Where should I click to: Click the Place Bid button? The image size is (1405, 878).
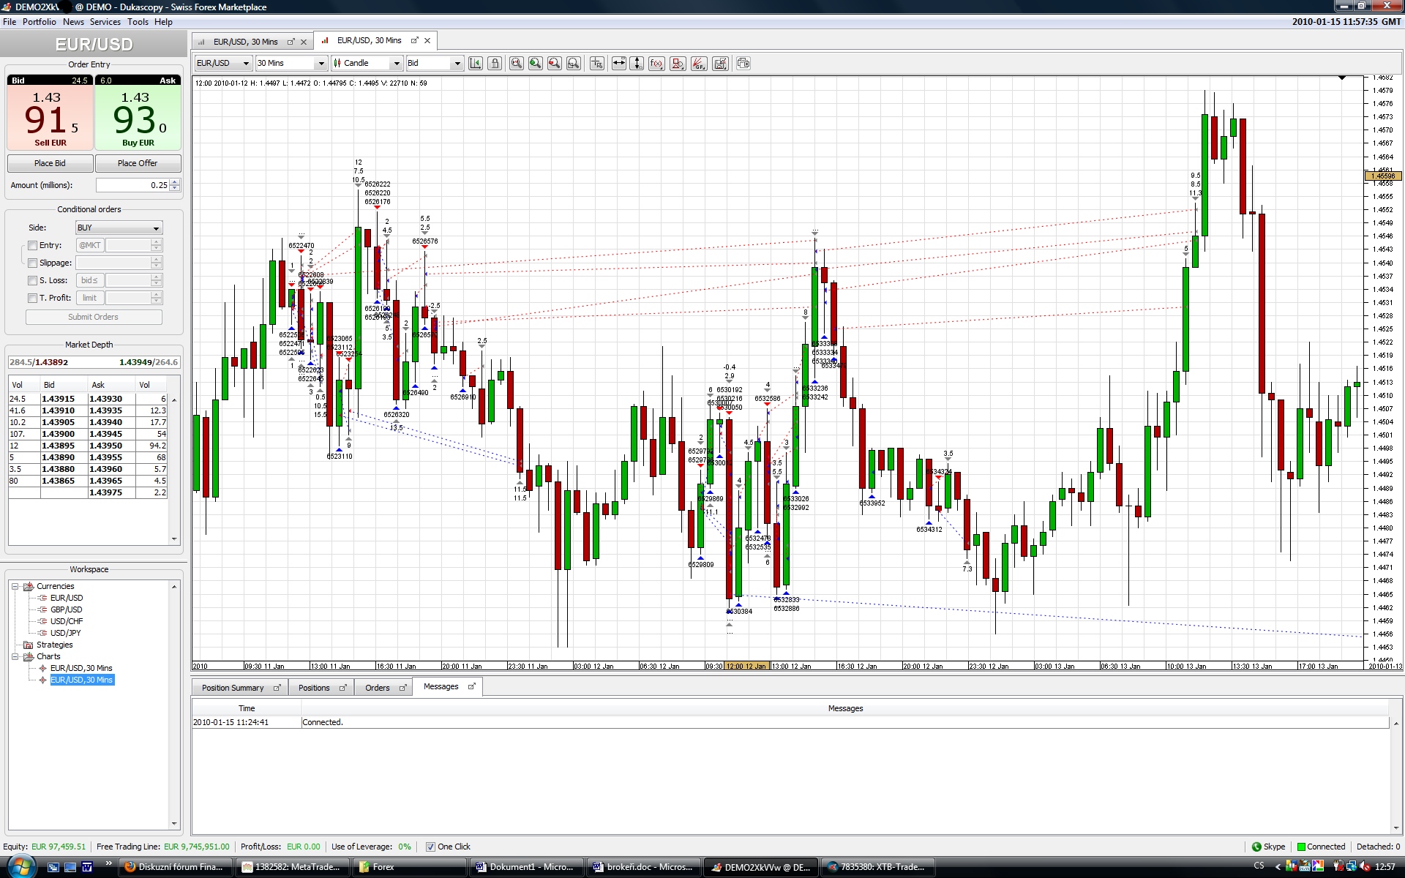point(50,163)
